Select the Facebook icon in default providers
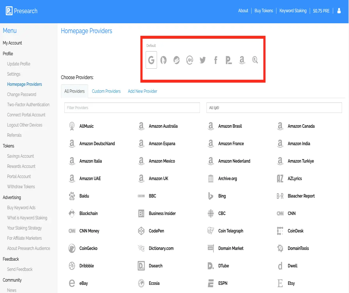Screen dimensions: 349x293 216,60
